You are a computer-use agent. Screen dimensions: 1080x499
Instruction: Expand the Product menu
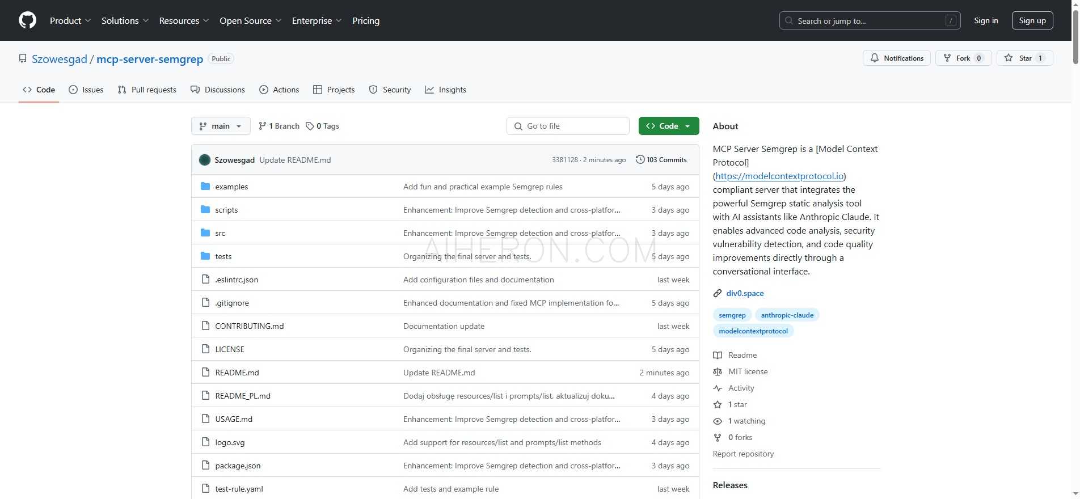(70, 20)
